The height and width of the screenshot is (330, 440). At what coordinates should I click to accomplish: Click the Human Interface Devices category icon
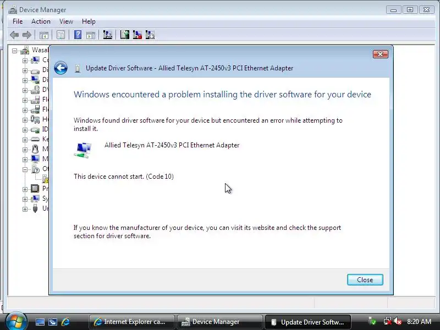coord(35,119)
